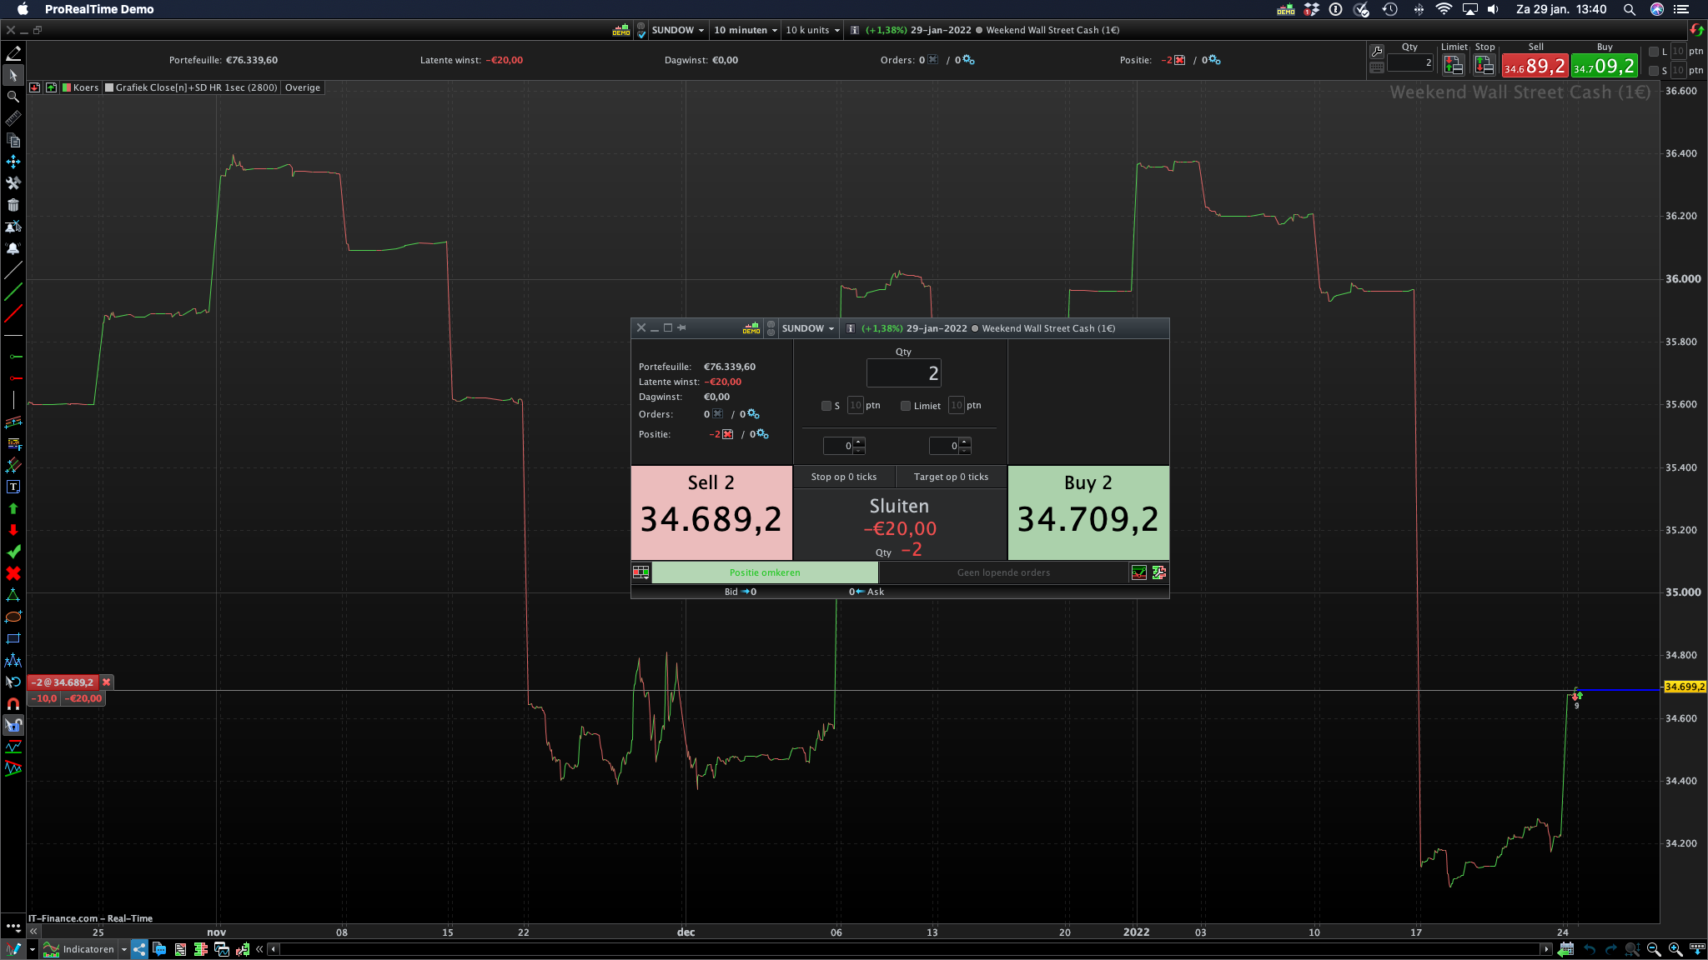The image size is (1708, 960).
Task: Expand the 10 k units dropdown
Action: click(812, 30)
